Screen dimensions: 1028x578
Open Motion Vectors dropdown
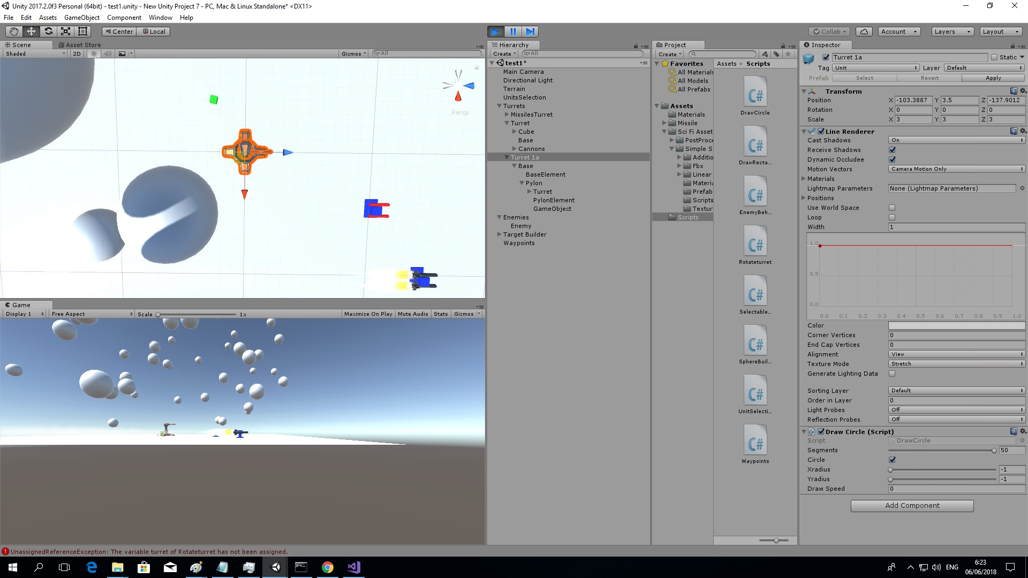pyautogui.click(x=957, y=169)
